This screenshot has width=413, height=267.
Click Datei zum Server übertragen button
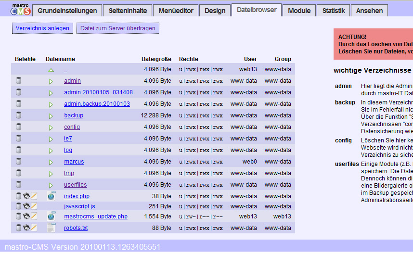pos(118,28)
